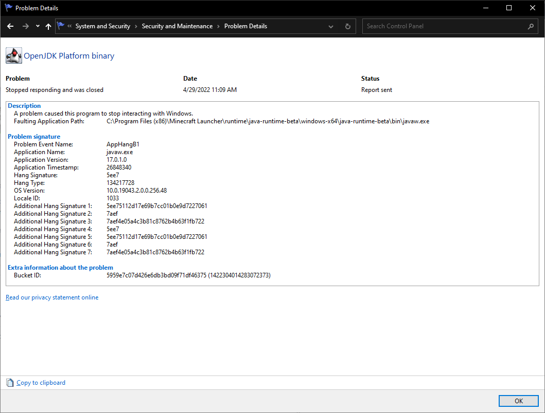
Task: Open chevron after System and Security
Action: coord(136,26)
